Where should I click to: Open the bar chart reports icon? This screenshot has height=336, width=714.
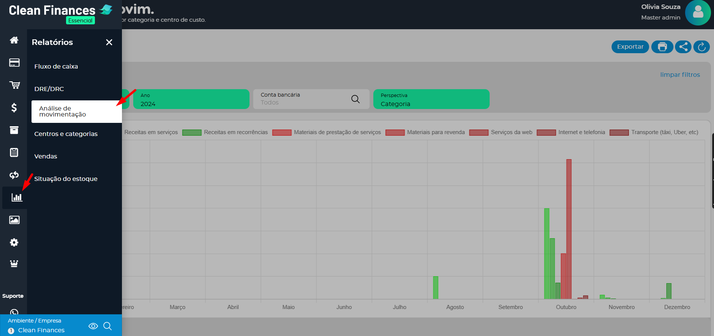(x=17, y=197)
